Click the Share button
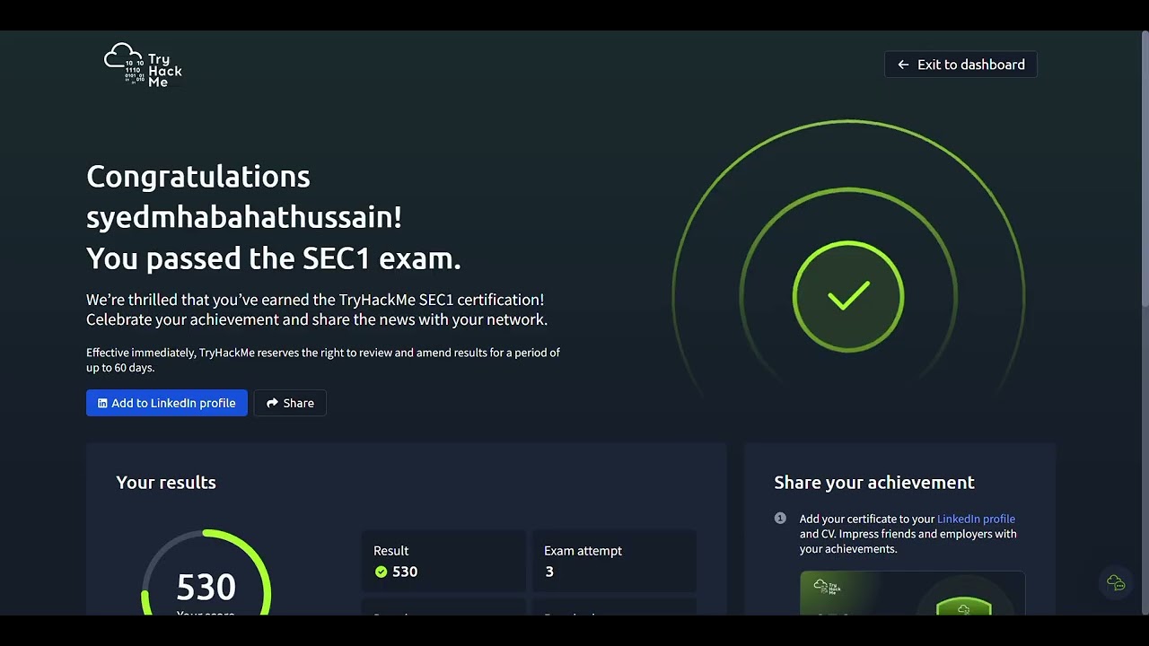The width and height of the screenshot is (1149, 646). pos(290,403)
